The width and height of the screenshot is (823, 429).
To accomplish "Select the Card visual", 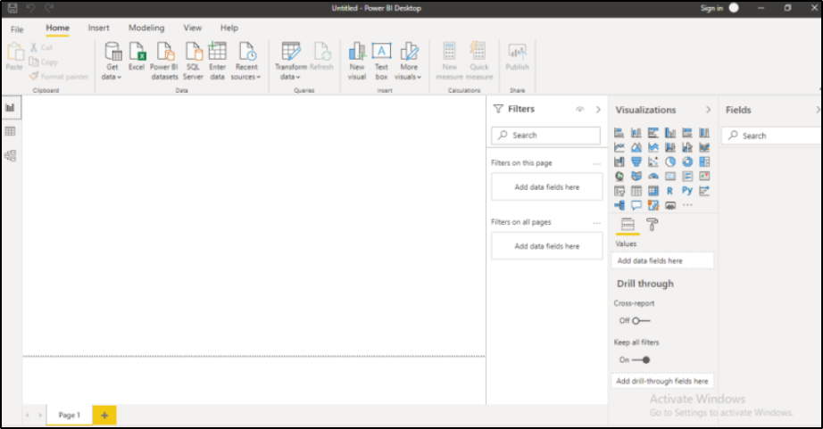I will tap(670, 177).
